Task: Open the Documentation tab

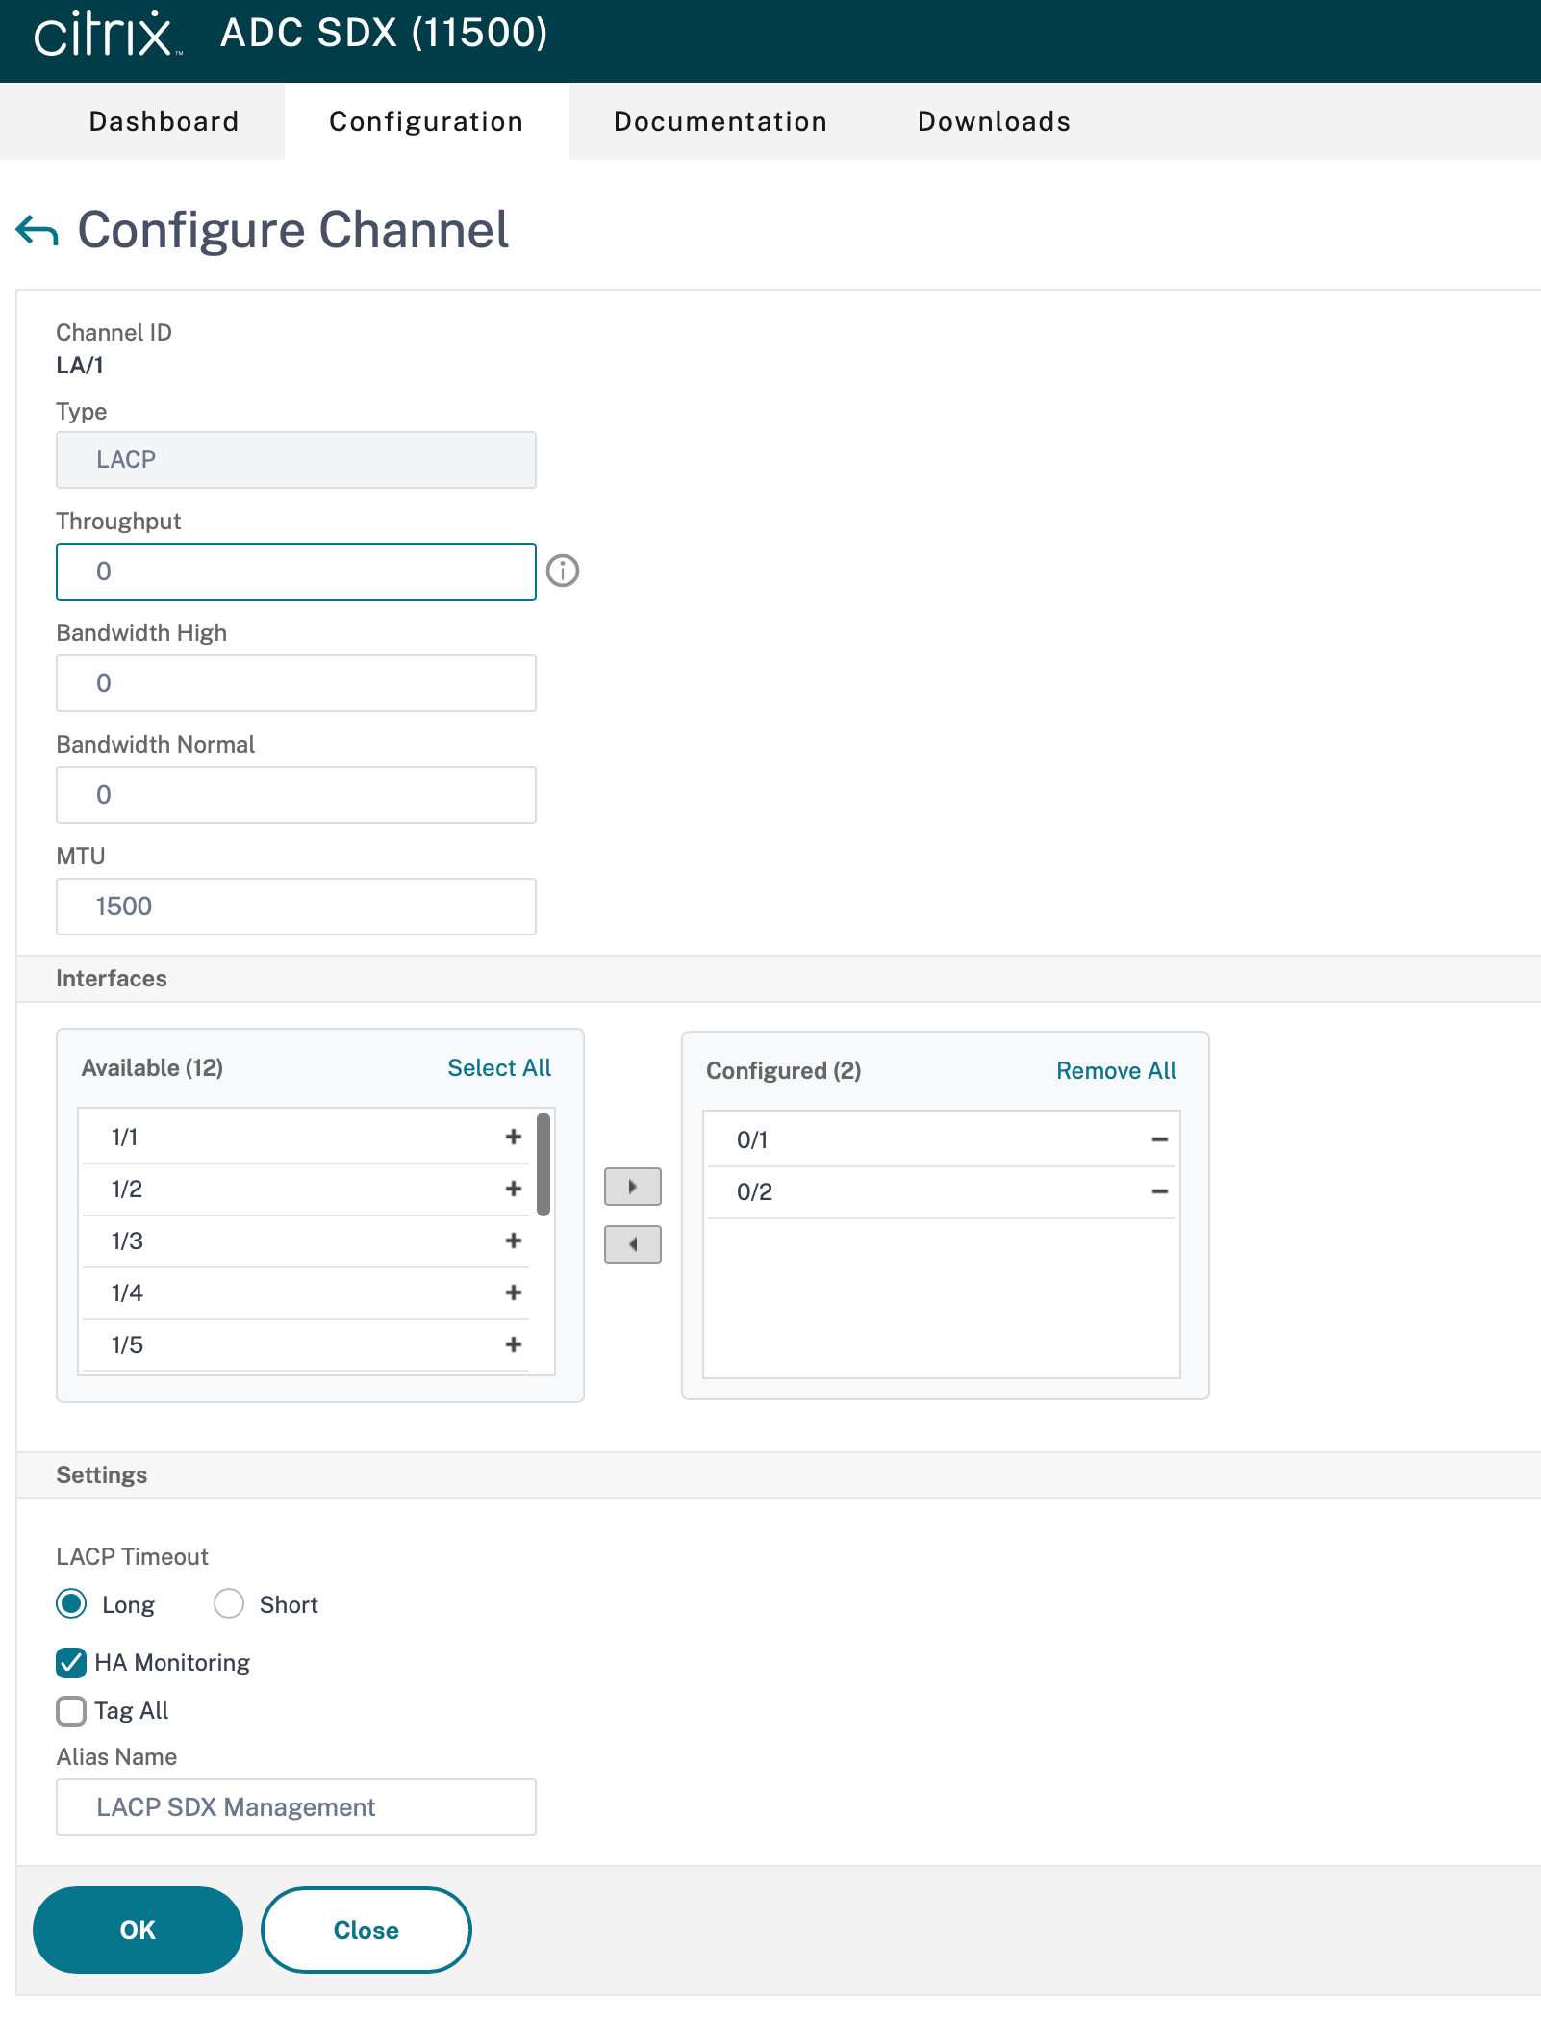Action: (x=720, y=121)
